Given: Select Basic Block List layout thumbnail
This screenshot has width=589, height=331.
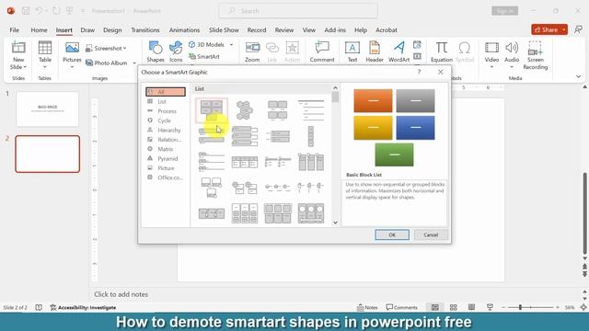Looking at the screenshot, I should click(212, 110).
